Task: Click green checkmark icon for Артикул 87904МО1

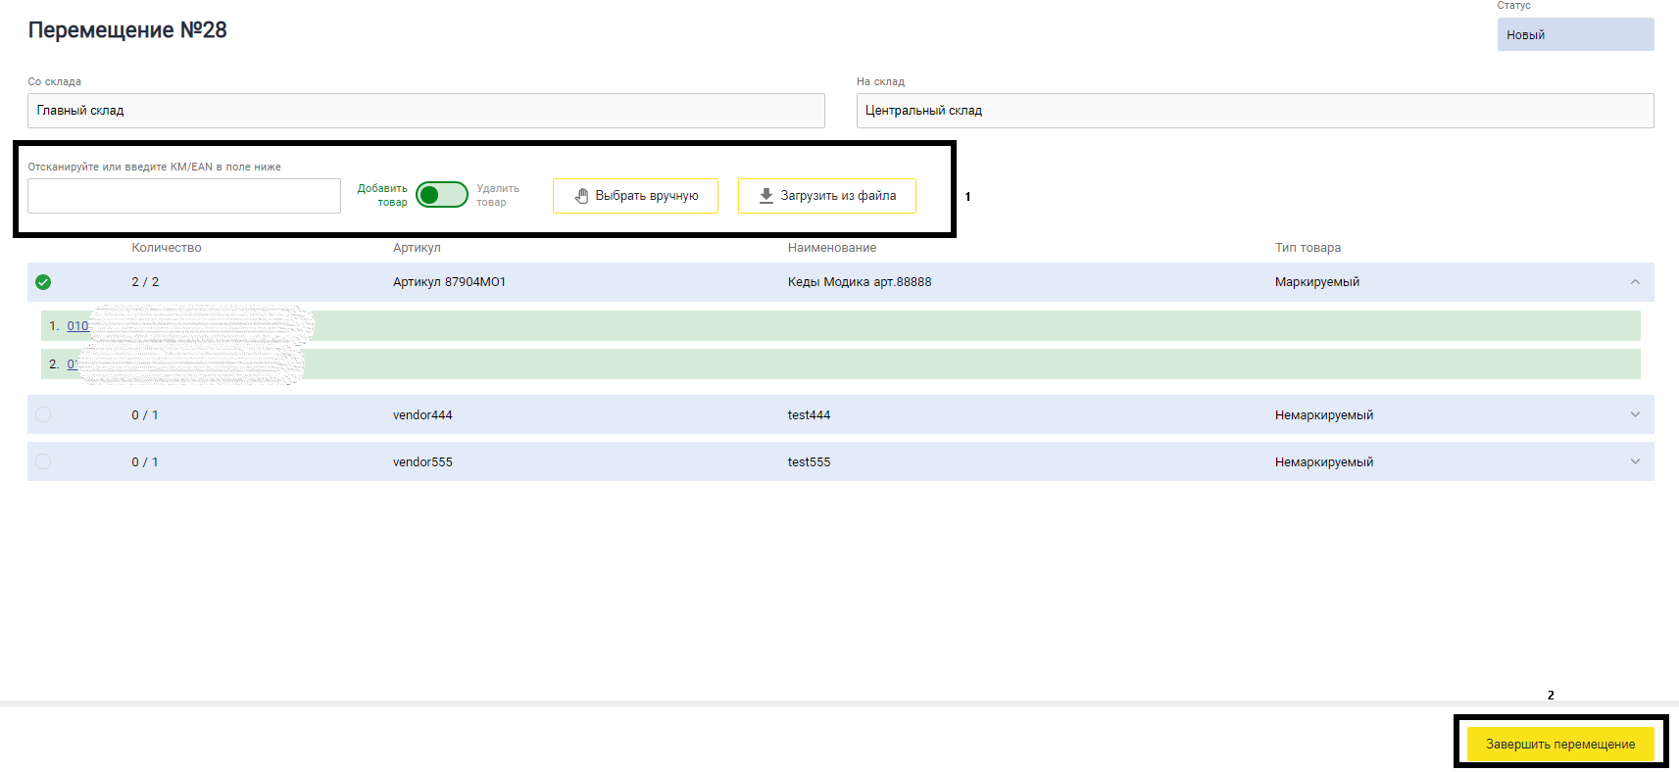Action: 43,282
